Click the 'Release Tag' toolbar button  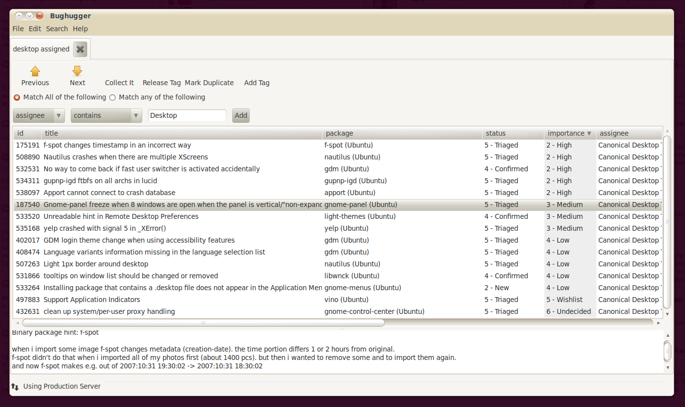point(161,83)
